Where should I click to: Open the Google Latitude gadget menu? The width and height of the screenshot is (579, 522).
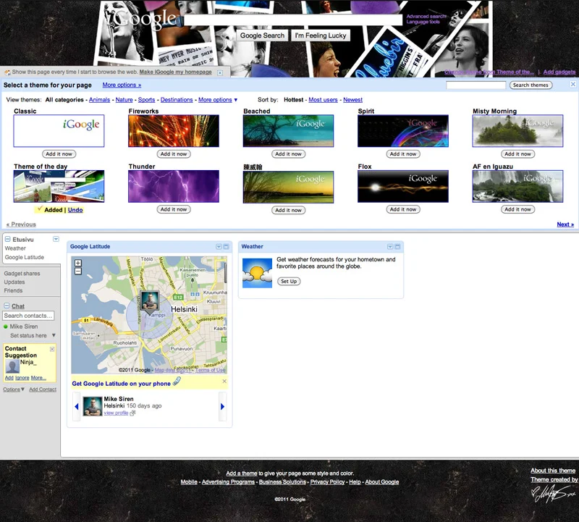tap(219, 247)
